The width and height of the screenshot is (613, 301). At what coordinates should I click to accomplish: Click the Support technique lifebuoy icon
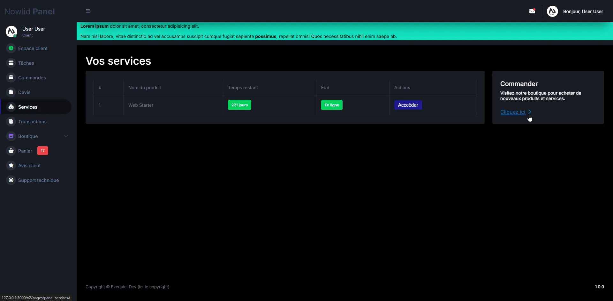(x=11, y=180)
